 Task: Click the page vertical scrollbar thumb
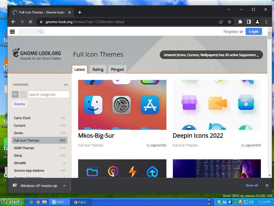point(269,35)
